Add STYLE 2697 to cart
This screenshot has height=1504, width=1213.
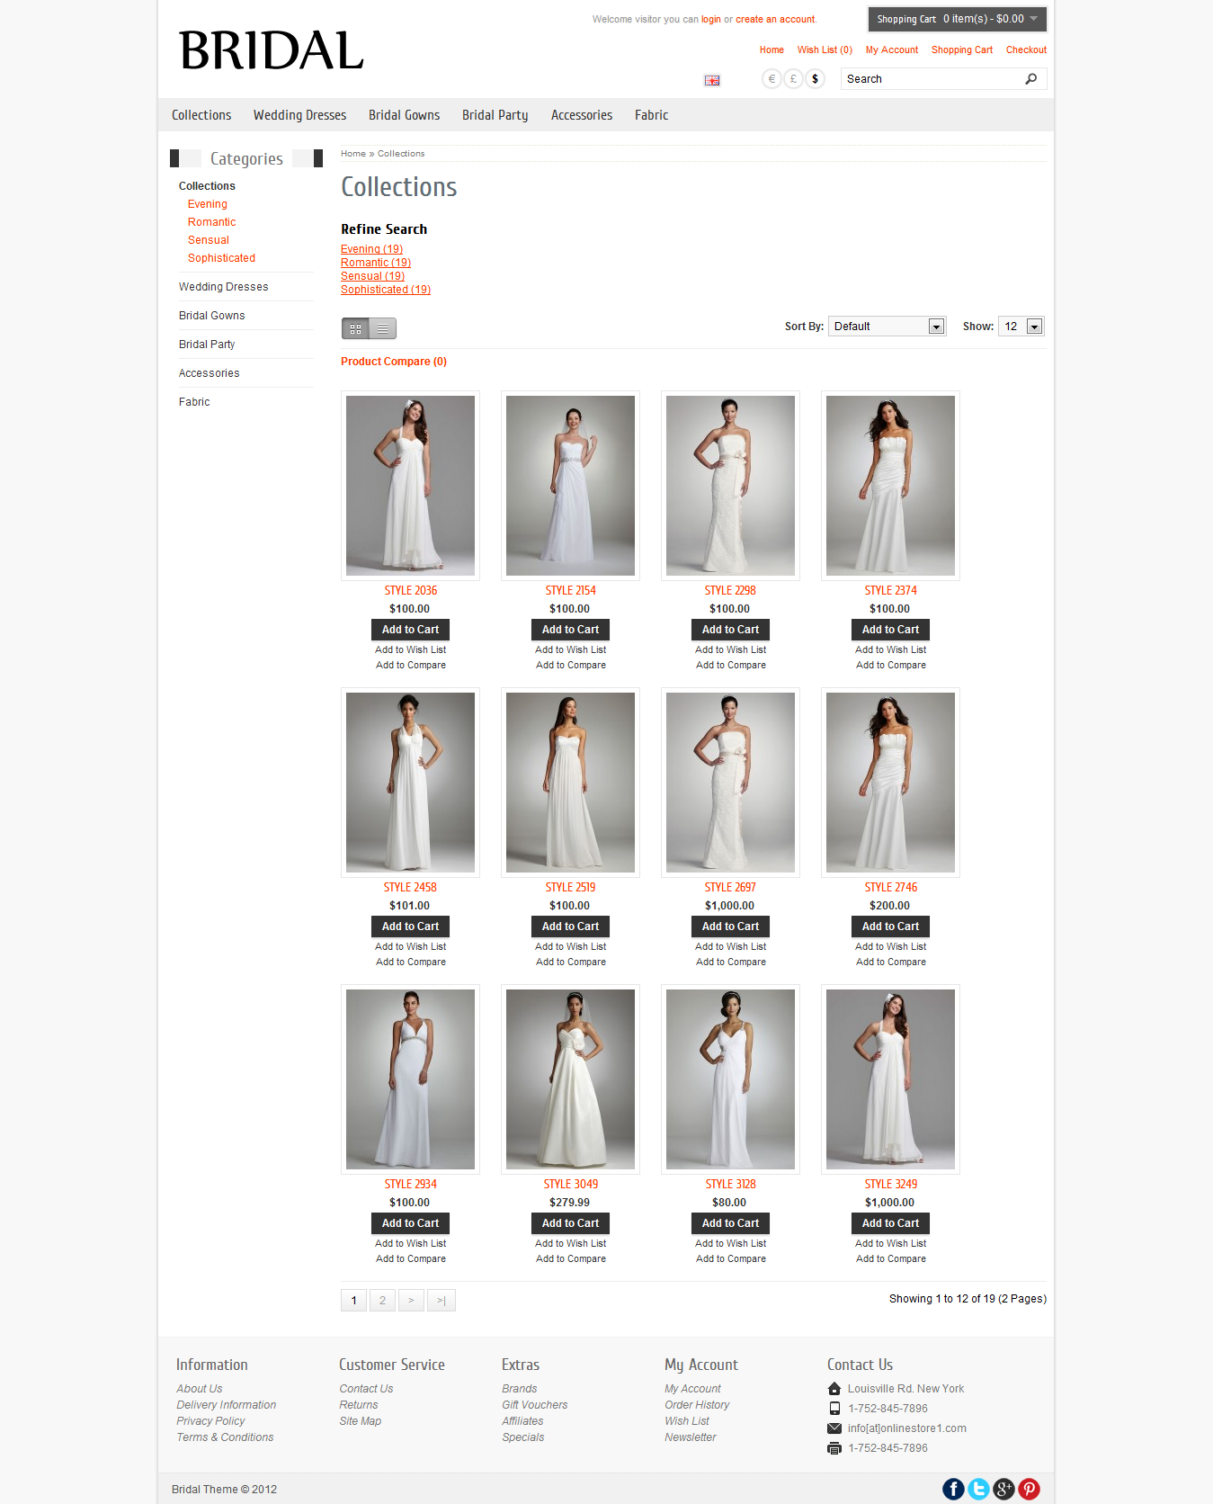coord(730,927)
